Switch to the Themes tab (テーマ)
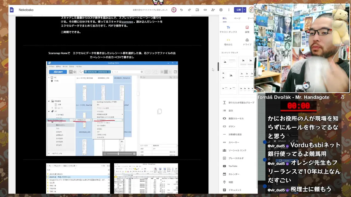Image resolution: width=351 pixels, height=197 pixels. pyautogui.click(x=251, y=18)
